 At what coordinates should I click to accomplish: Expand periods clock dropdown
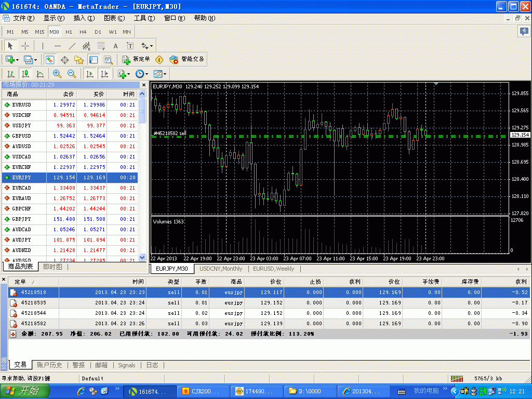pyautogui.click(x=147, y=74)
